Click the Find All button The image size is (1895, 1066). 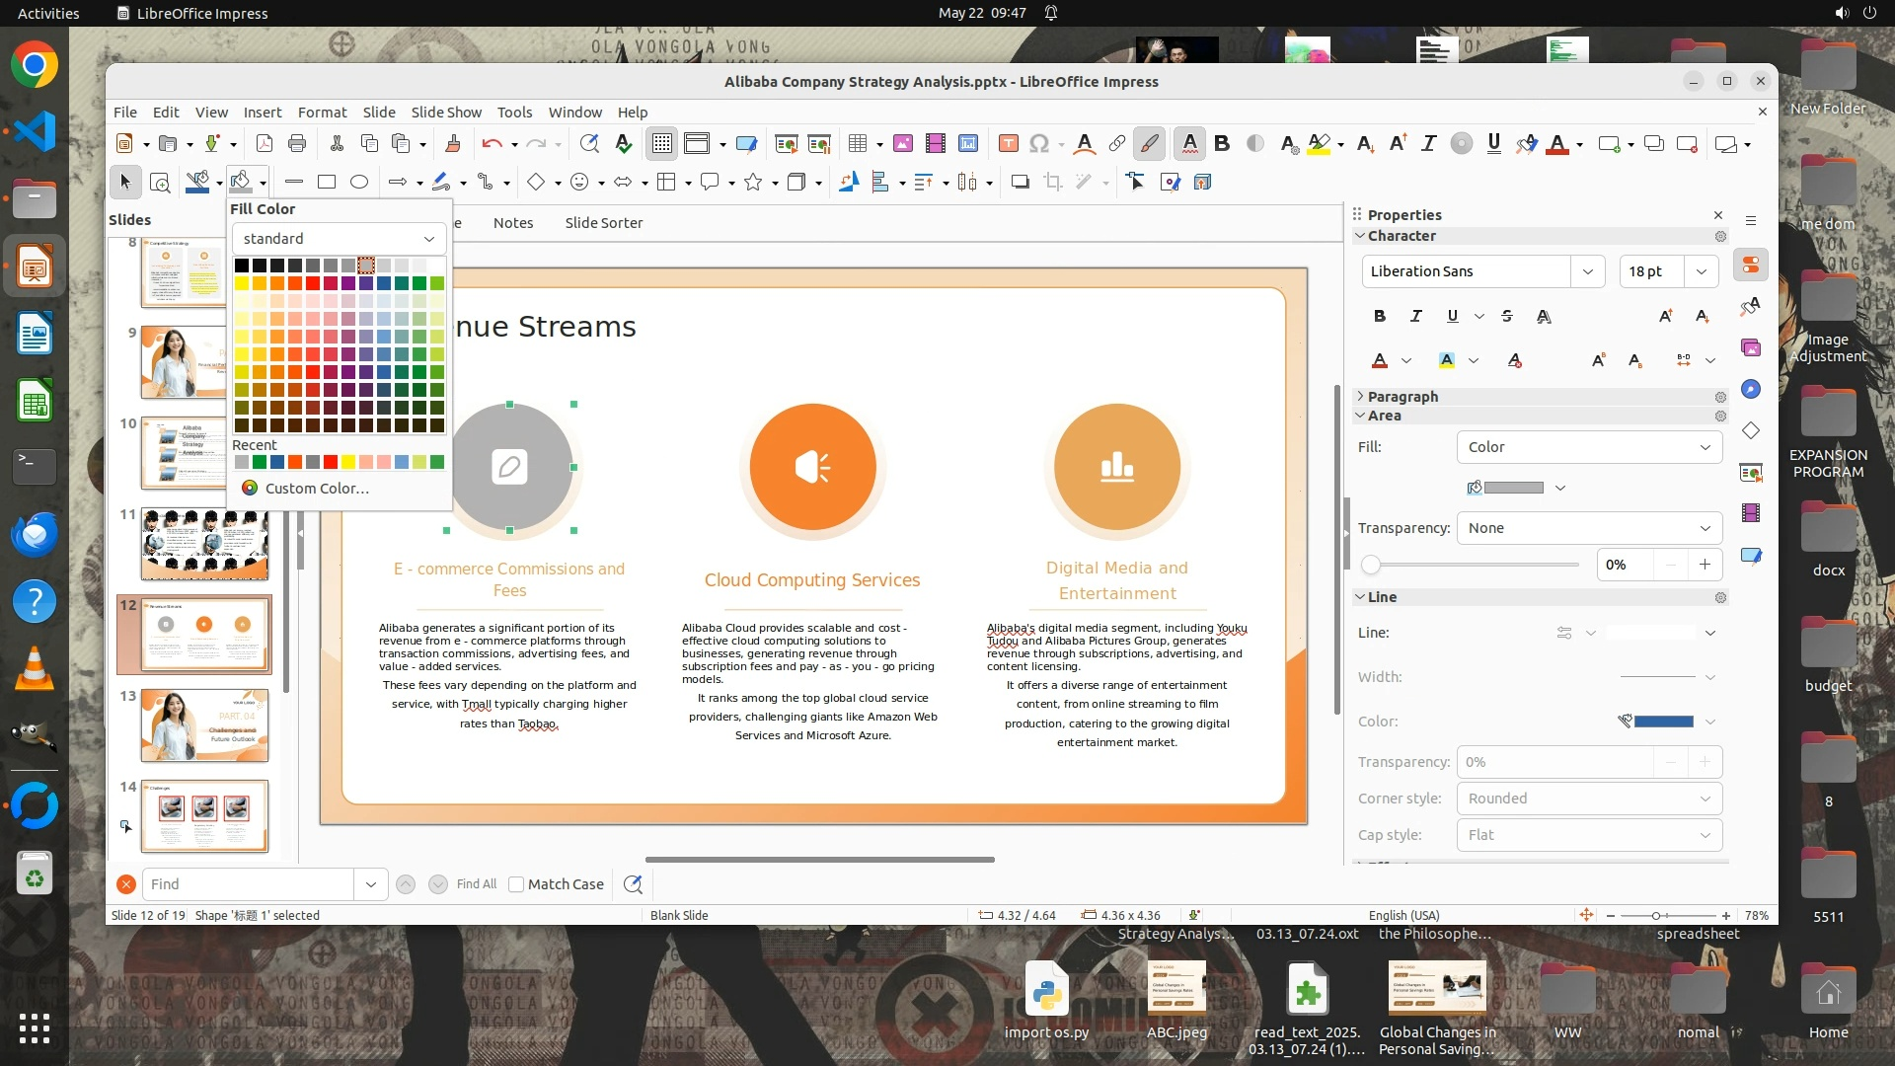click(x=477, y=884)
